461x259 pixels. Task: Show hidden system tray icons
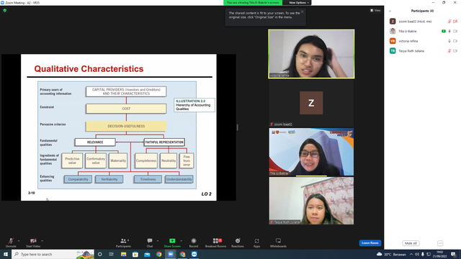[411, 254]
